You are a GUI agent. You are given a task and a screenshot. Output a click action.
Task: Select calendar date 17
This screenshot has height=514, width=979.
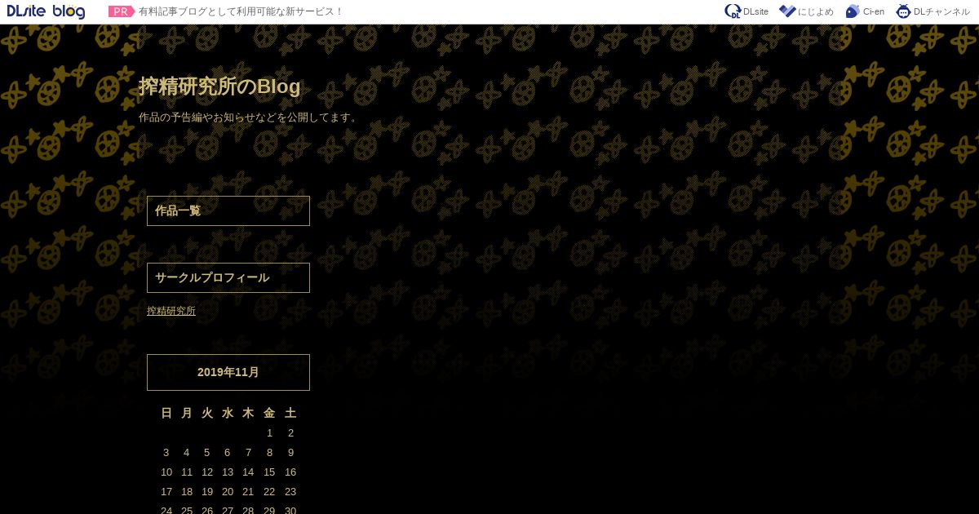166,492
